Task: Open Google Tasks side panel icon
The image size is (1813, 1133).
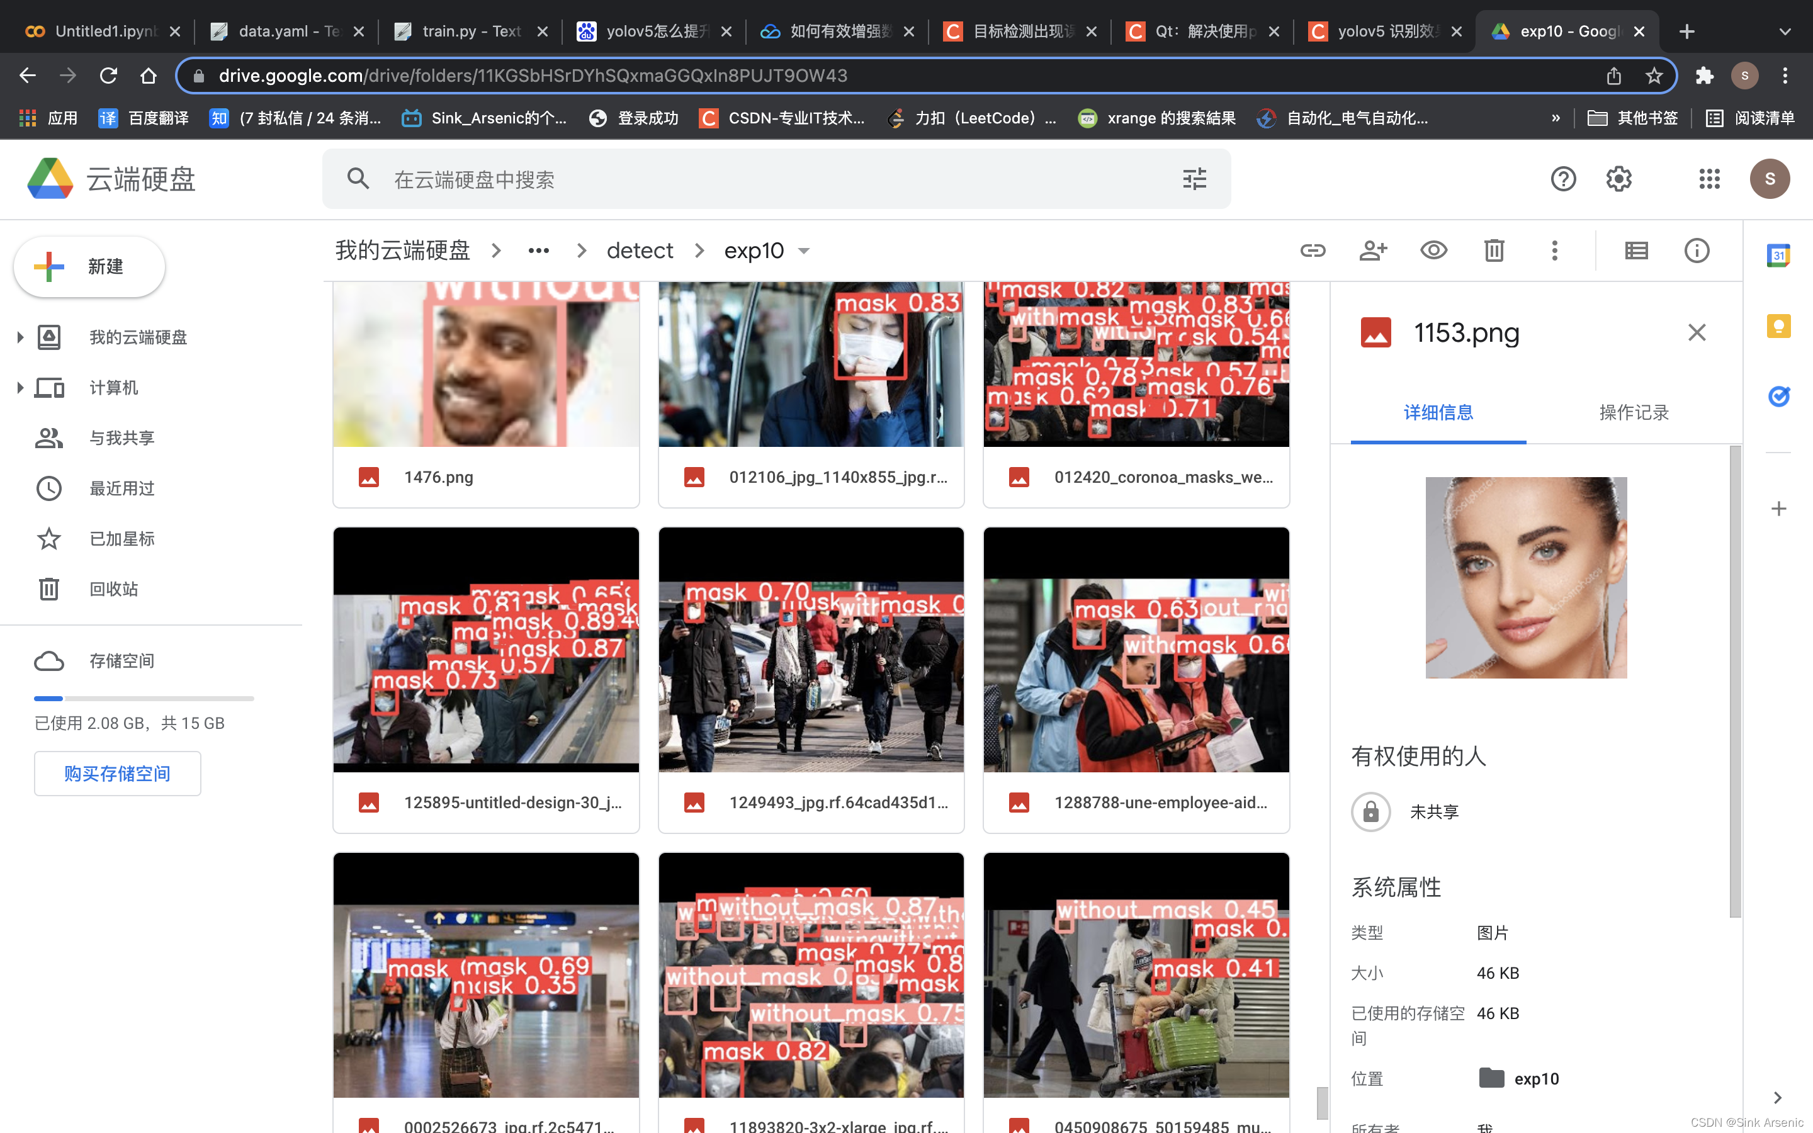Action: [1778, 396]
